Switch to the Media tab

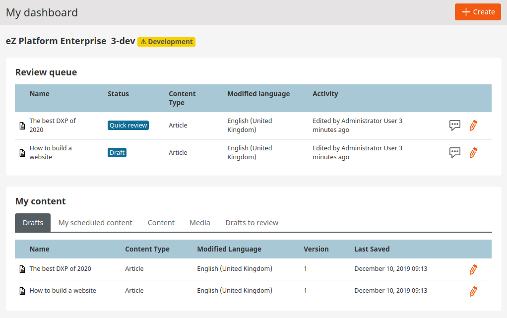click(199, 223)
